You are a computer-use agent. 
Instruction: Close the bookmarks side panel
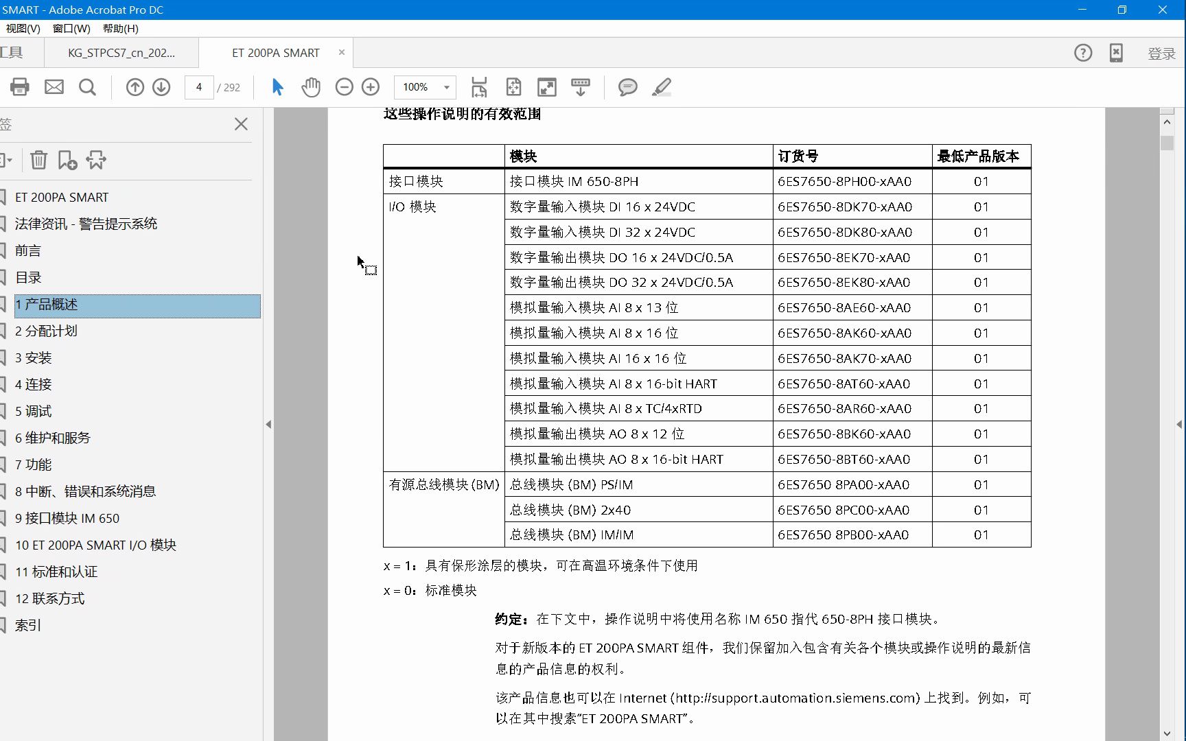point(241,124)
